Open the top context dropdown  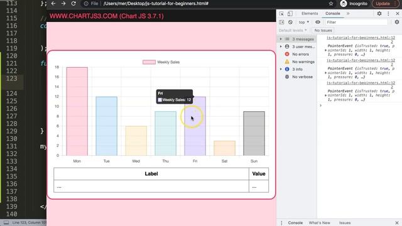point(304,23)
